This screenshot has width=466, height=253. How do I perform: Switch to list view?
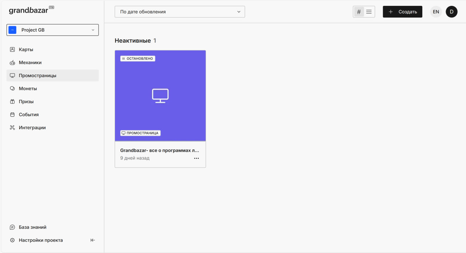369,12
